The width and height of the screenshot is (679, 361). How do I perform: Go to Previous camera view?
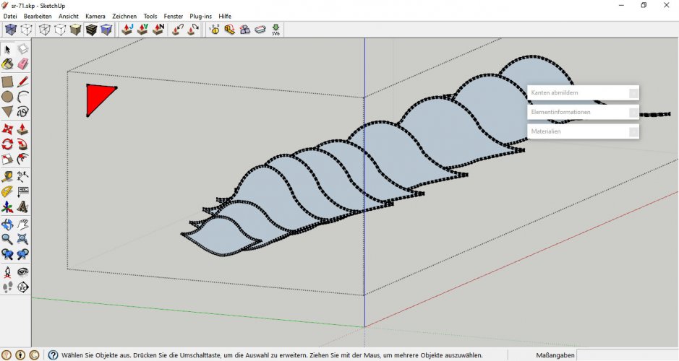point(7,254)
